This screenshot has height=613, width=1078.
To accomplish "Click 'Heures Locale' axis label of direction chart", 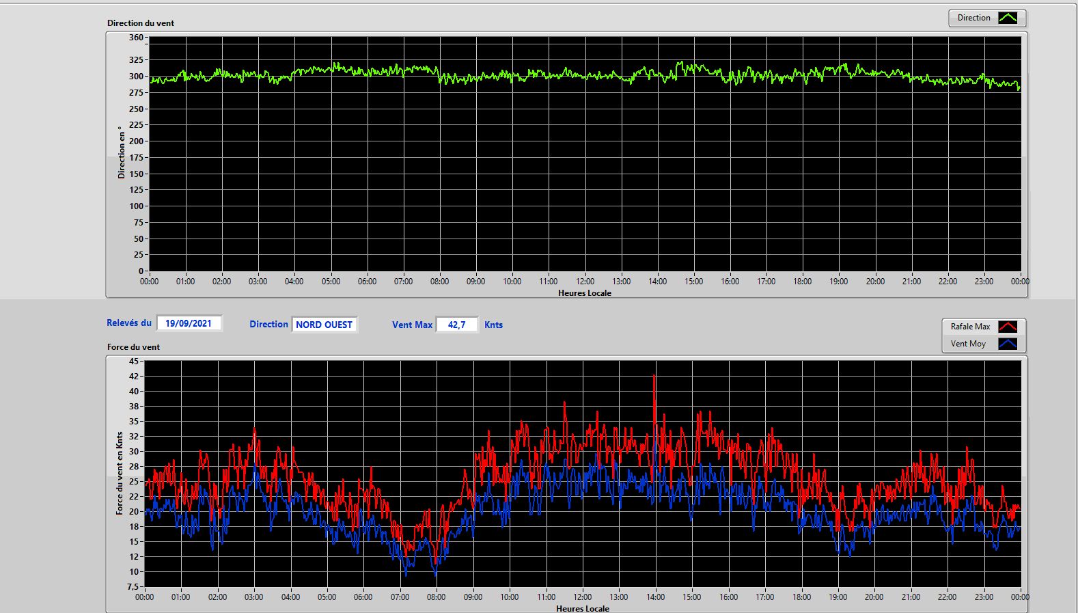I will click(x=585, y=293).
